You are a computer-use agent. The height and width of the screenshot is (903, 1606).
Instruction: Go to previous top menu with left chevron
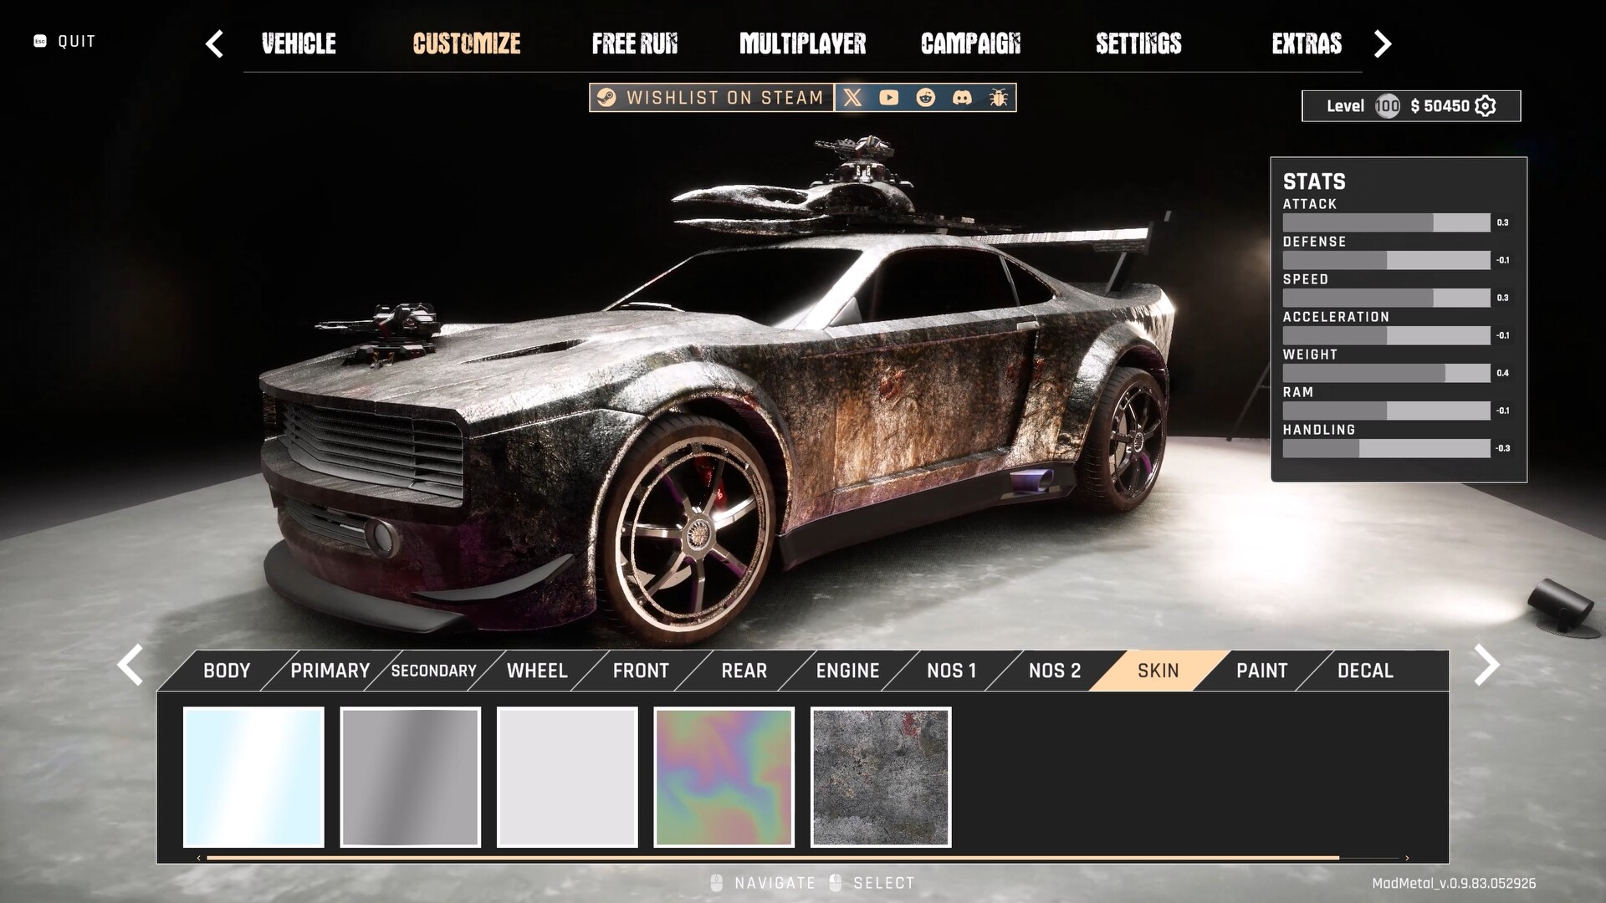pos(214,43)
